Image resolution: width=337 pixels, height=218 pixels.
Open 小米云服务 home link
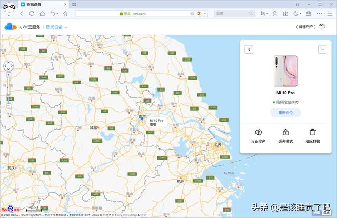click(30, 27)
